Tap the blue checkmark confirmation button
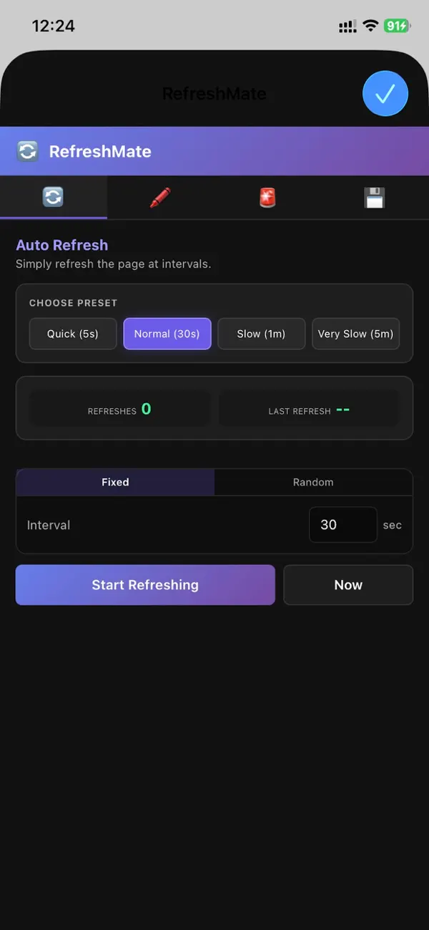Viewport: 429px width, 930px height. click(x=385, y=93)
